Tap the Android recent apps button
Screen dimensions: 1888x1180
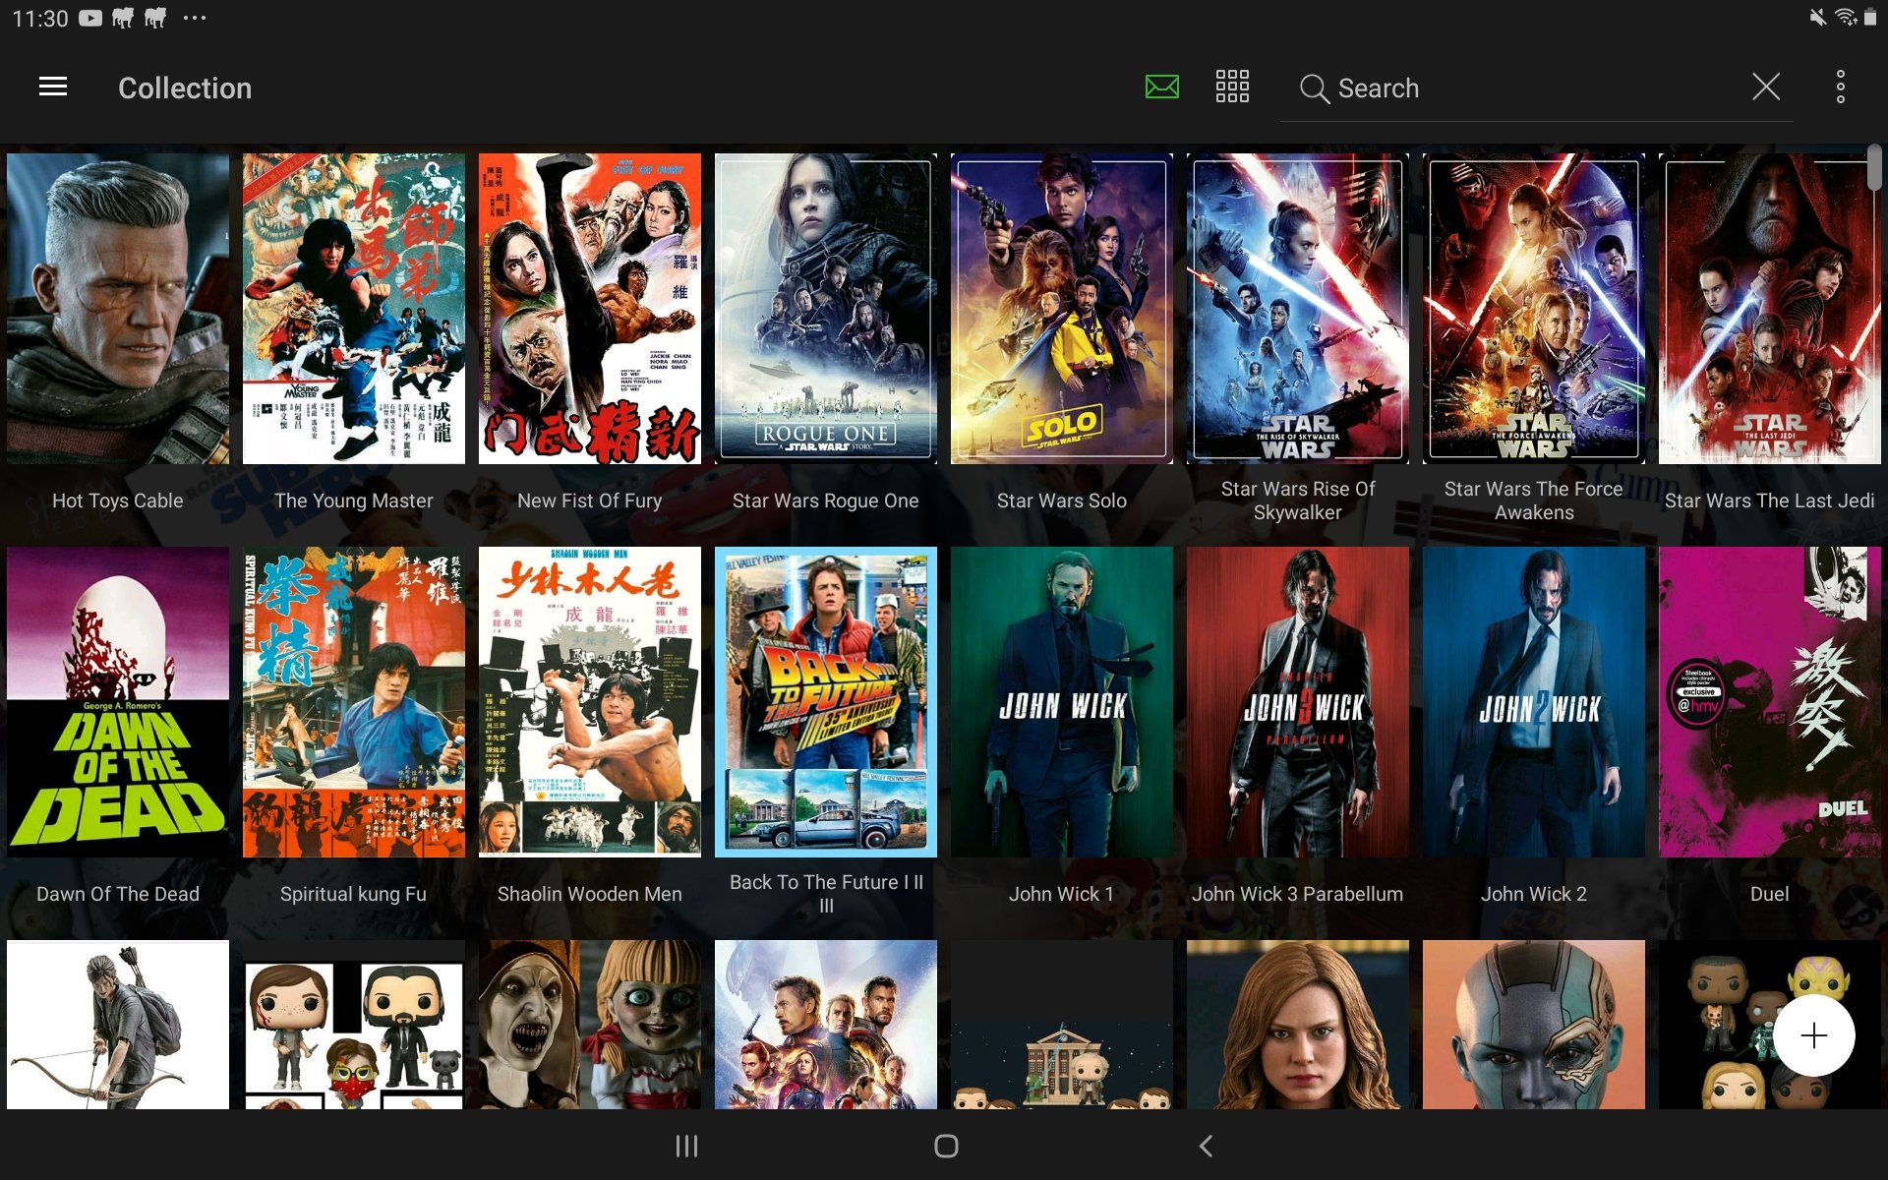pyautogui.click(x=686, y=1146)
